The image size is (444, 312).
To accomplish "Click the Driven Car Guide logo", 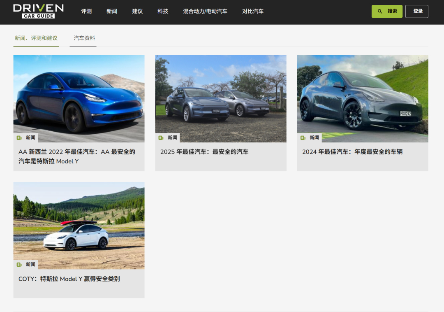I will 38,12.
